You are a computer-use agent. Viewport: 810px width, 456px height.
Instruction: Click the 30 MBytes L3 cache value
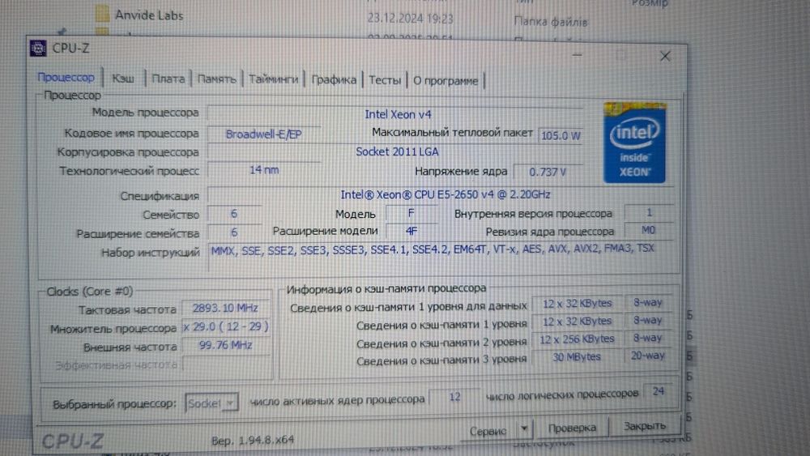[577, 357]
